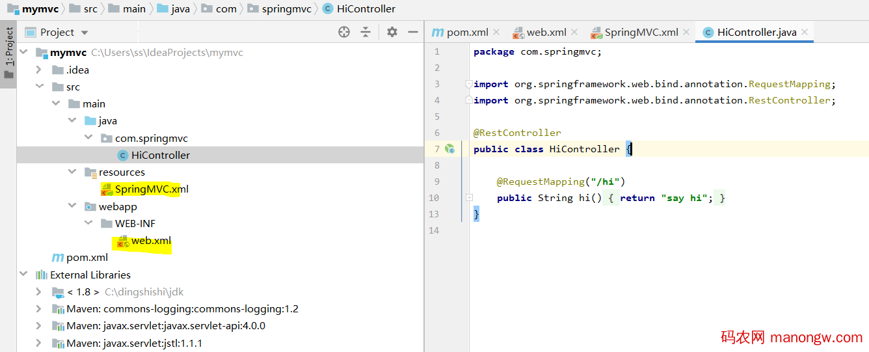Click the collapse all icon in Project panel
Viewport: 869px width, 352px height.
[x=366, y=32]
